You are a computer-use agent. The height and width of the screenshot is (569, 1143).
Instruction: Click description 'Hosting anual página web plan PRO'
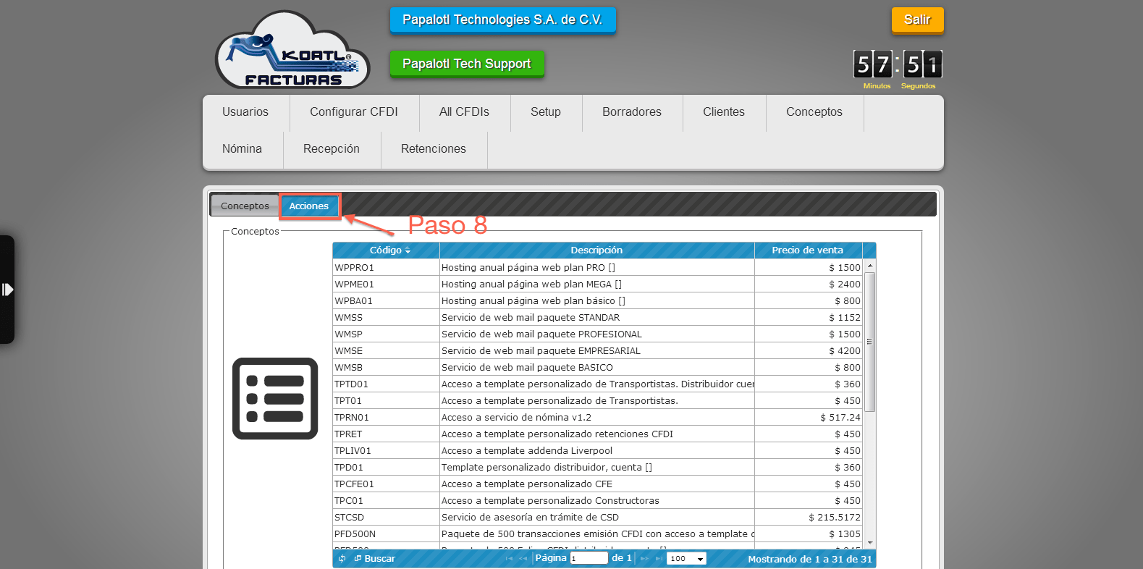[528, 267]
